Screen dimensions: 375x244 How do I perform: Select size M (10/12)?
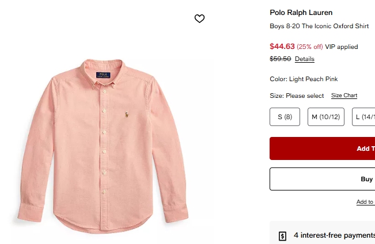point(325,117)
